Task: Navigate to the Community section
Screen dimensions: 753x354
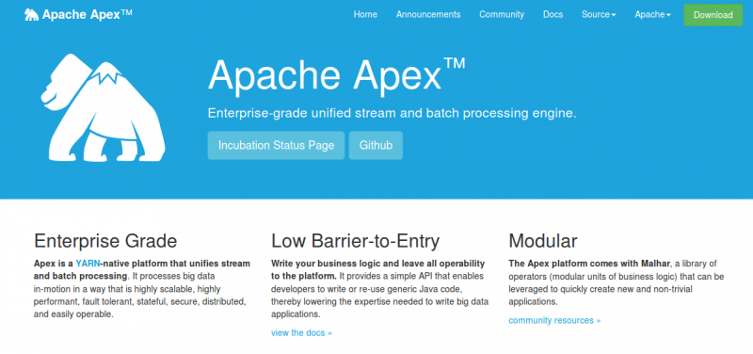Action: click(502, 14)
